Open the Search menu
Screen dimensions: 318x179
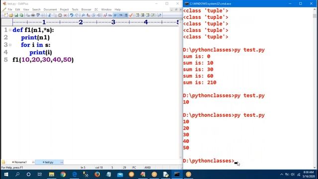tap(36, 9)
